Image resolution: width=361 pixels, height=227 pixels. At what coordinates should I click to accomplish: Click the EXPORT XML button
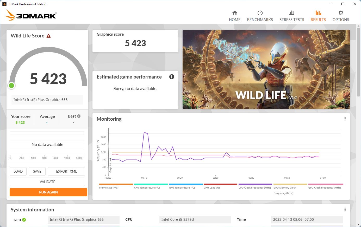66,171
